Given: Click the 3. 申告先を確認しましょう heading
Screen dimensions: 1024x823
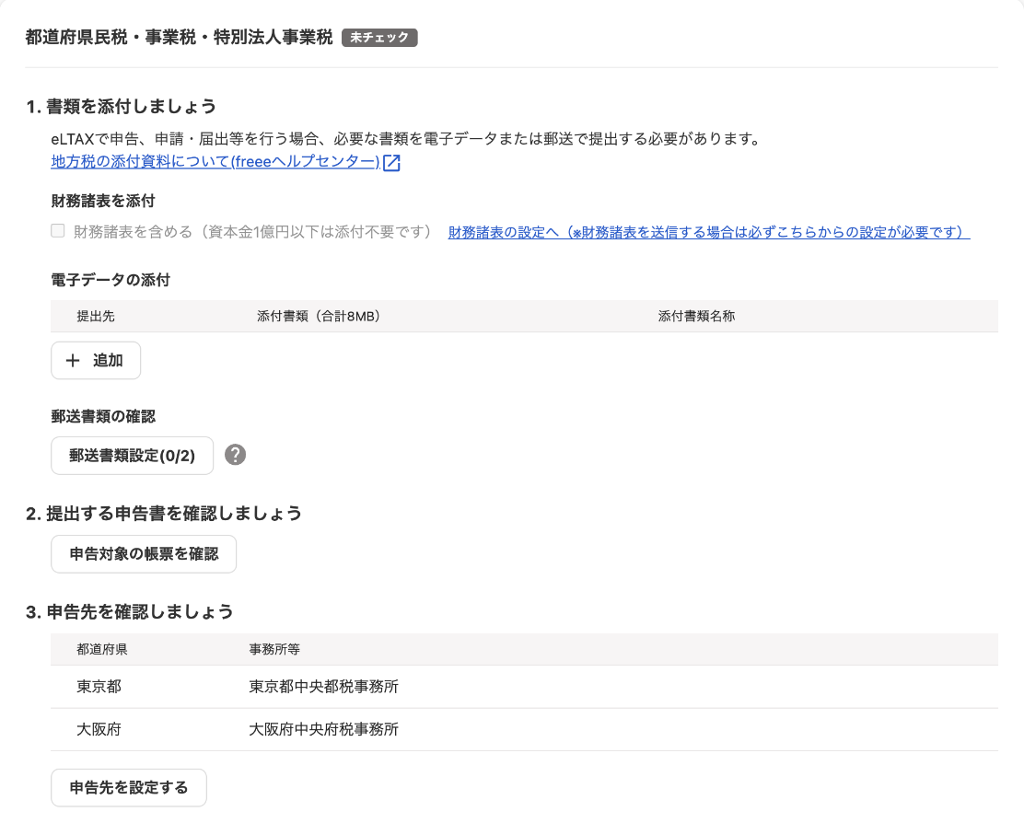Looking at the screenshot, I should (x=129, y=612).
